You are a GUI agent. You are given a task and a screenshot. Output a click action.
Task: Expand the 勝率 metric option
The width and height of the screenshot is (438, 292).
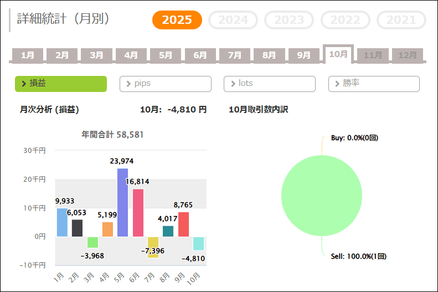click(374, 84)
